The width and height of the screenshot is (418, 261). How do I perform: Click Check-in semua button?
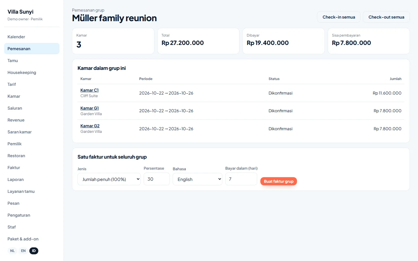[339, 17]
